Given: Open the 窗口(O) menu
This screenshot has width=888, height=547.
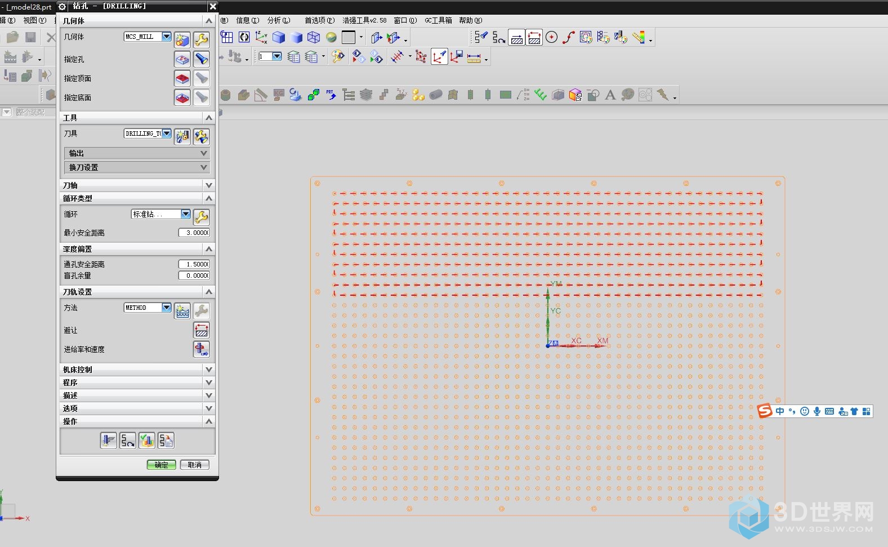Looking at the screenshot, I should [405, 20].
